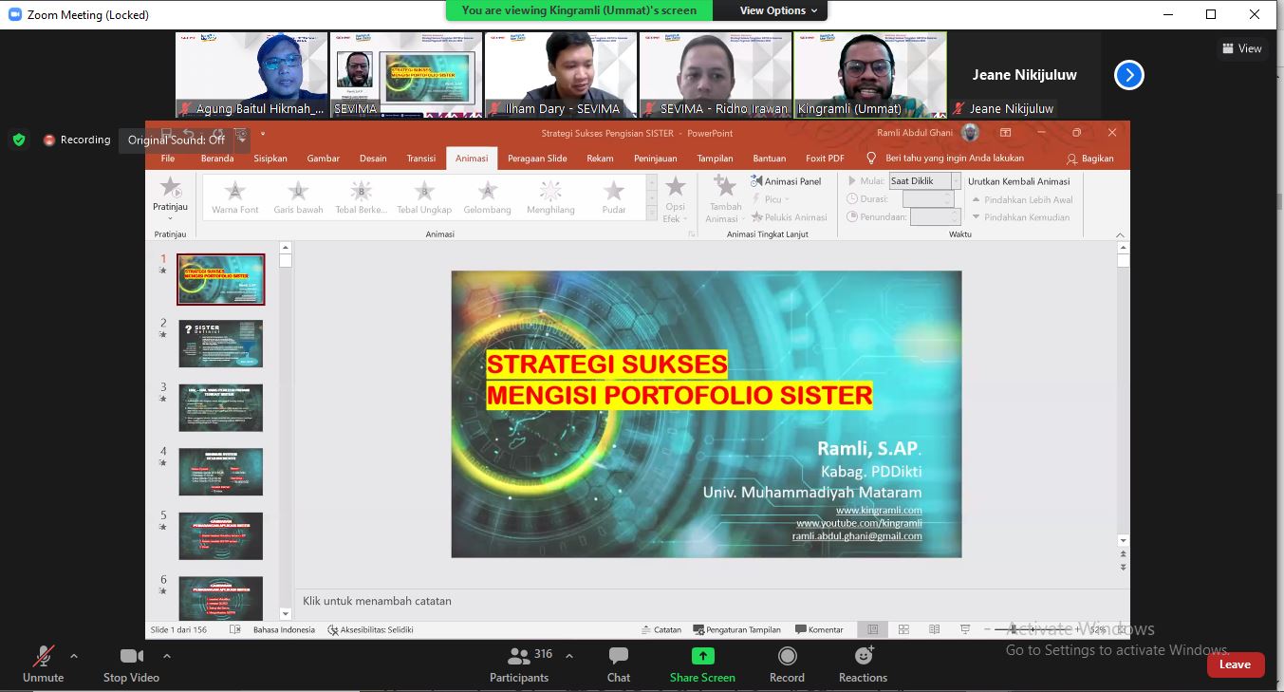Expand participants options caret beside 316
Viewport: 1284px width, 692px height.
tap(569, 655)
